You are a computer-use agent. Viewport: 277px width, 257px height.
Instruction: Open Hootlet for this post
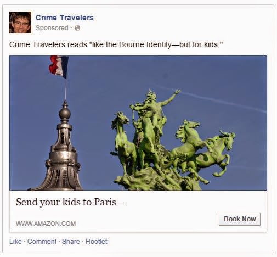coord(97,242)
